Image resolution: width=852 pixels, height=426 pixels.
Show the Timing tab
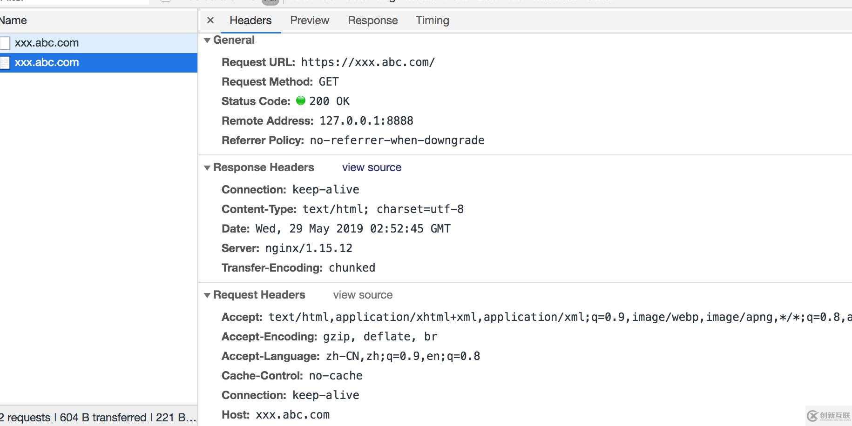point(433,20)
